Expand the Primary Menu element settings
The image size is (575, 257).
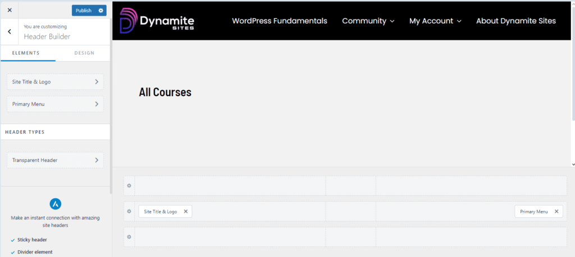55,104
